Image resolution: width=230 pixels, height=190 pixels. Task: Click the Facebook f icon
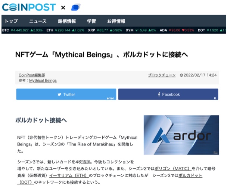pyautogui.click(x=159, y=94)
